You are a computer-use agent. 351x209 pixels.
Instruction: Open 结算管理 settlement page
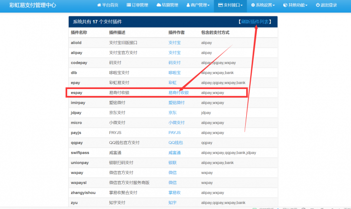pos(167,5)
